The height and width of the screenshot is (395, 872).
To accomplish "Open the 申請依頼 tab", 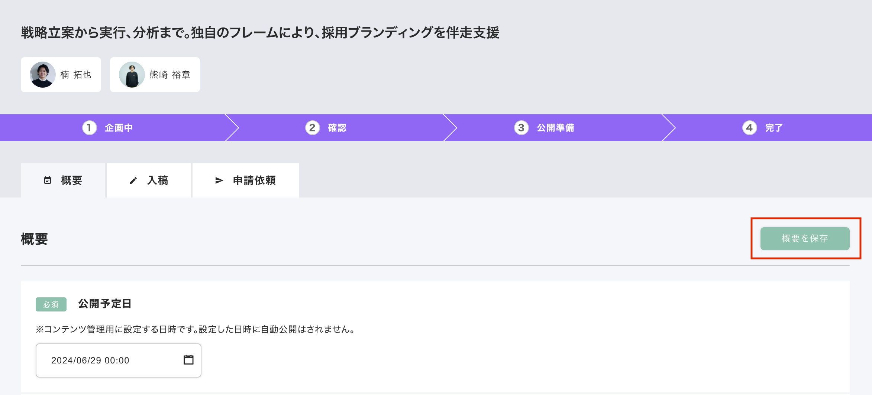I will [x=246, y=180].
